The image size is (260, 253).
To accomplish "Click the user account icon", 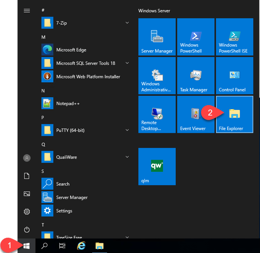I will click(x=27, y=158).
